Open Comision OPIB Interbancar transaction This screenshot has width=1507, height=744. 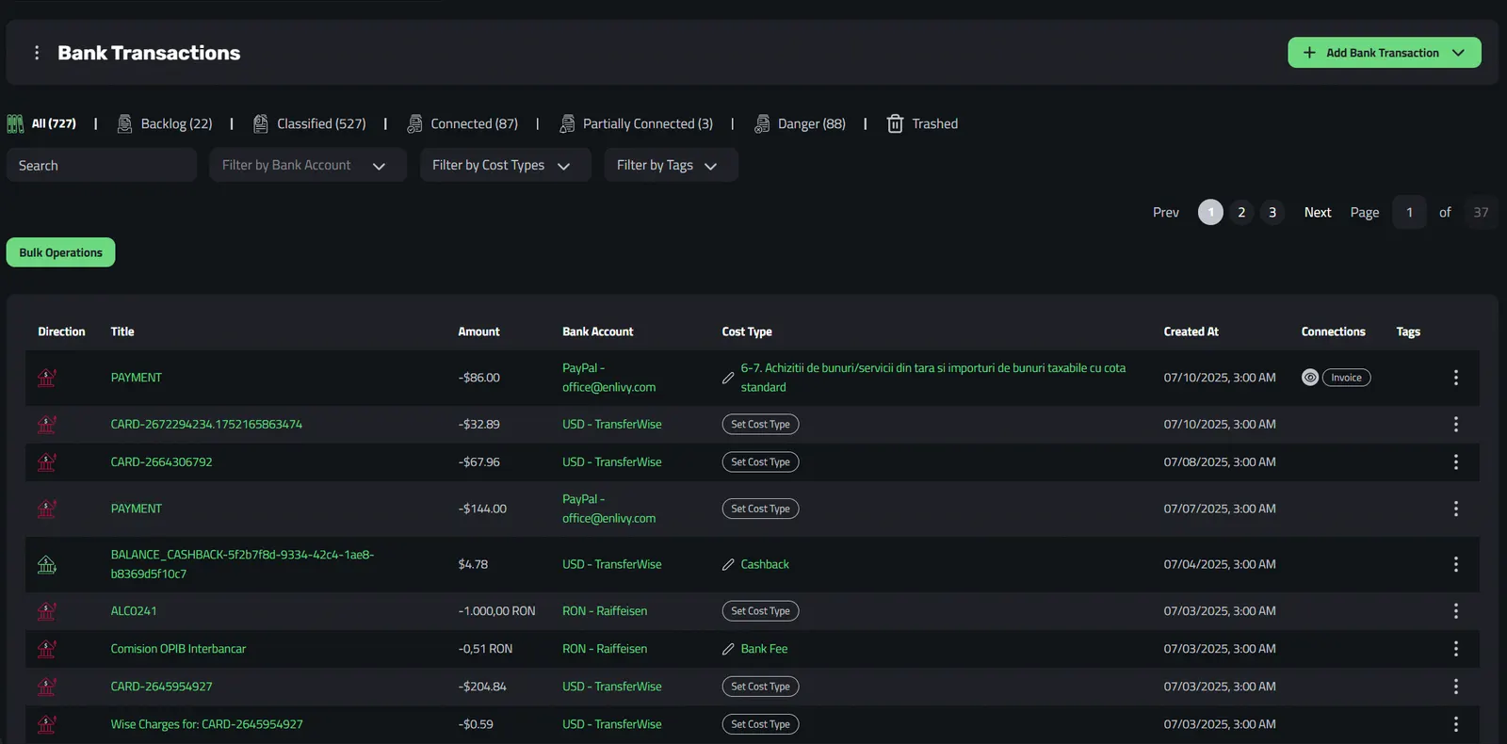point(178,649)
